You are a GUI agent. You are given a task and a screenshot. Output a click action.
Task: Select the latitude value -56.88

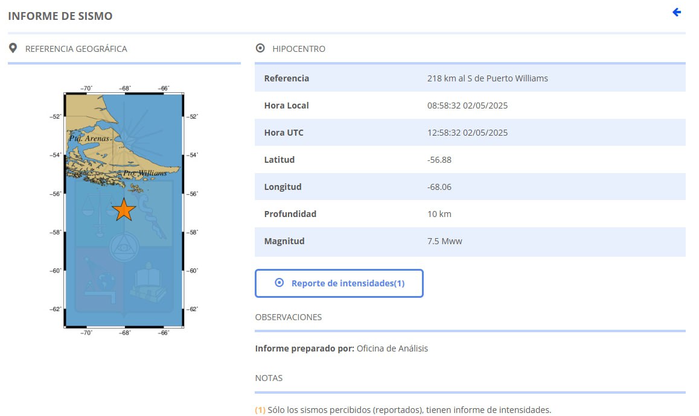(439, 160)
